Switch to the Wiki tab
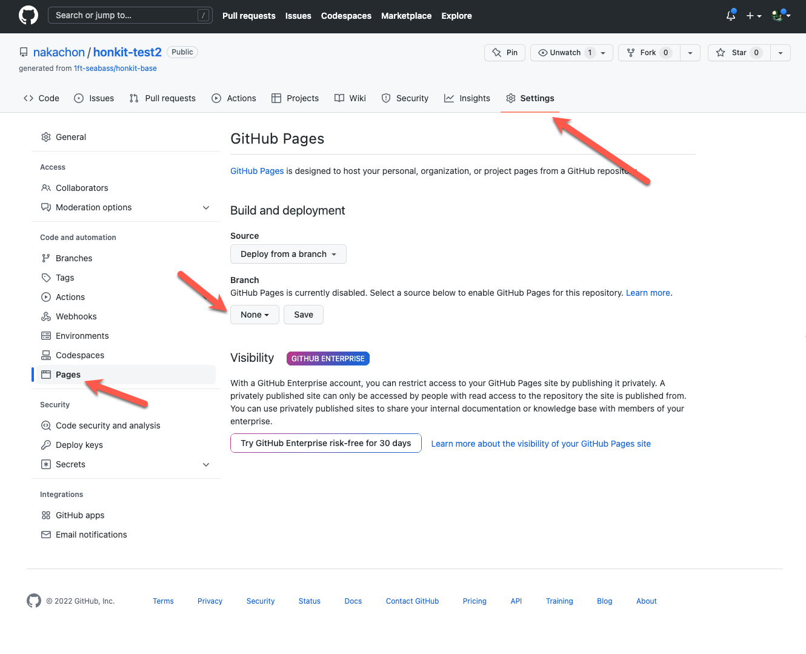The image size is (806, 654). [350, 98]
